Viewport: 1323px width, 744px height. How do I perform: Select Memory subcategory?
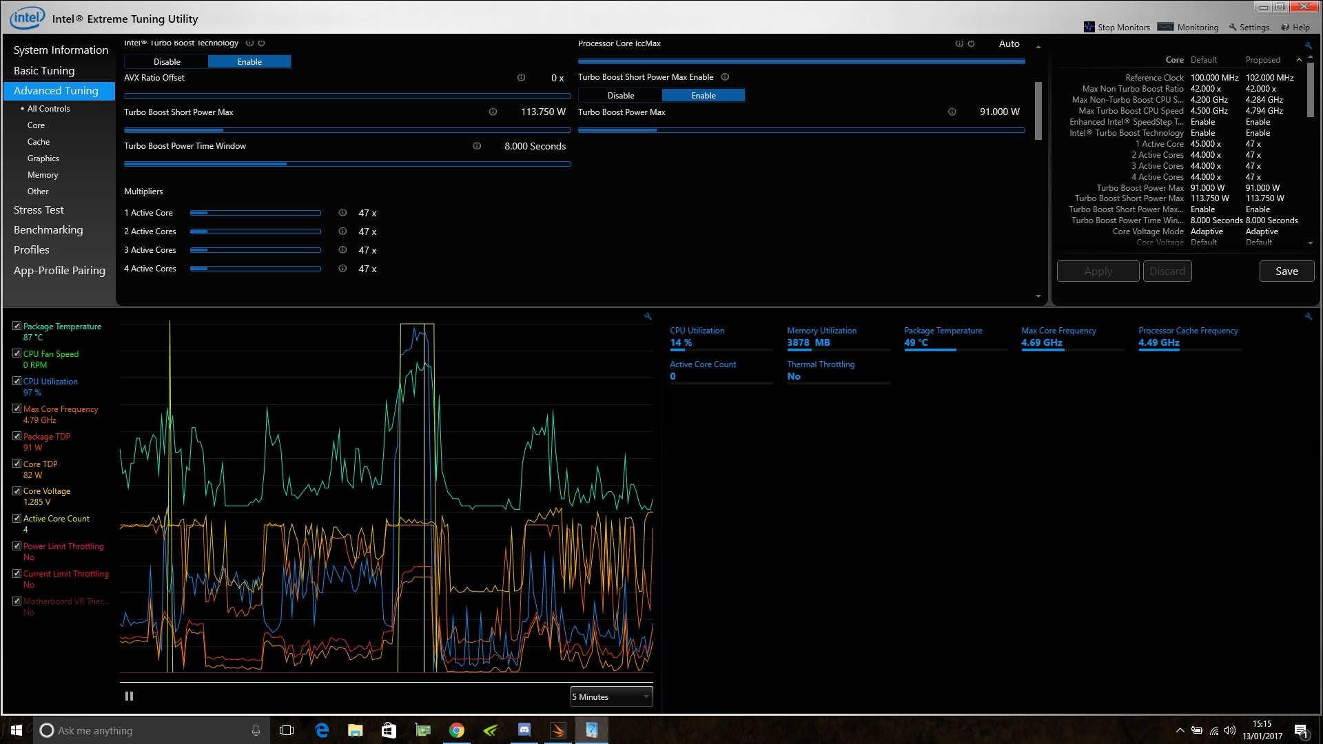(43, 175)
